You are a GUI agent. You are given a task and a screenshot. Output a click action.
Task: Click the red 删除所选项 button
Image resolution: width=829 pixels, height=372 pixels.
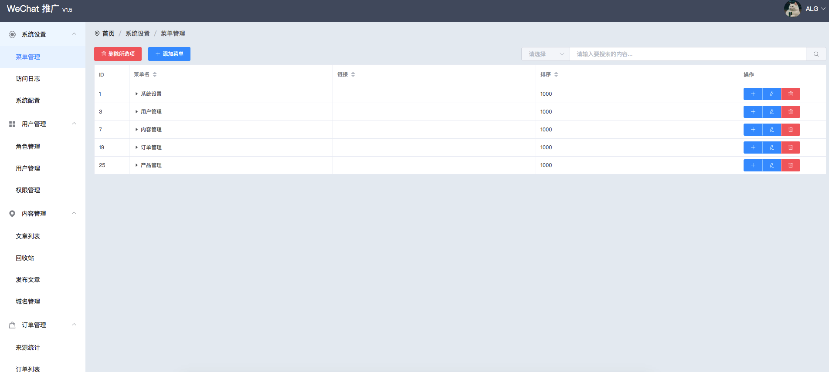click(x=118, y=54)
